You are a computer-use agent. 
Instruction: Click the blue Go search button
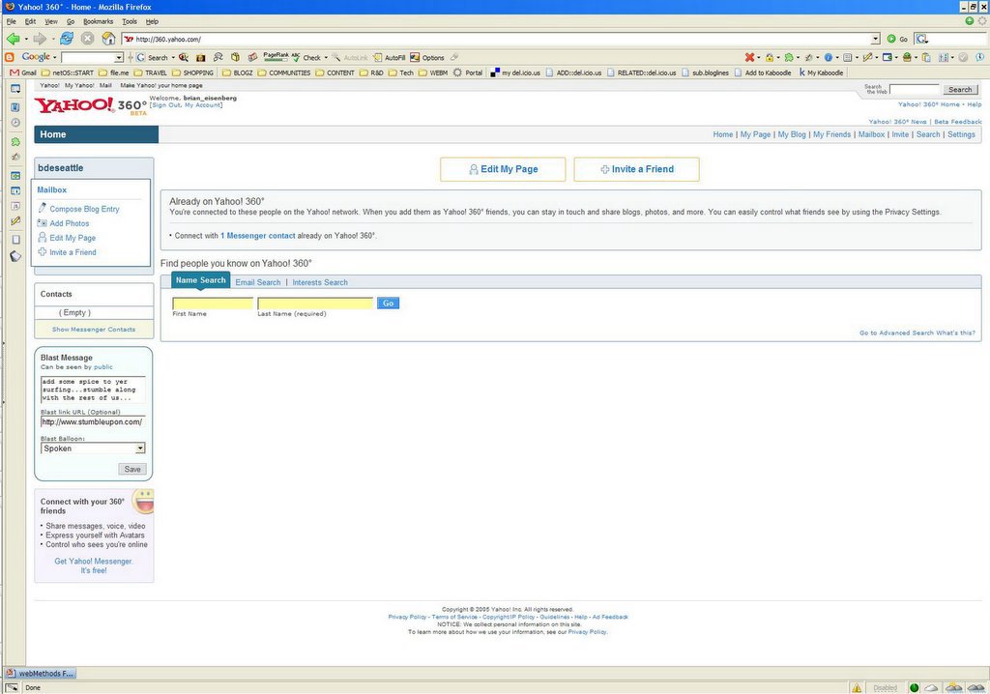click(x=388, y=304)
